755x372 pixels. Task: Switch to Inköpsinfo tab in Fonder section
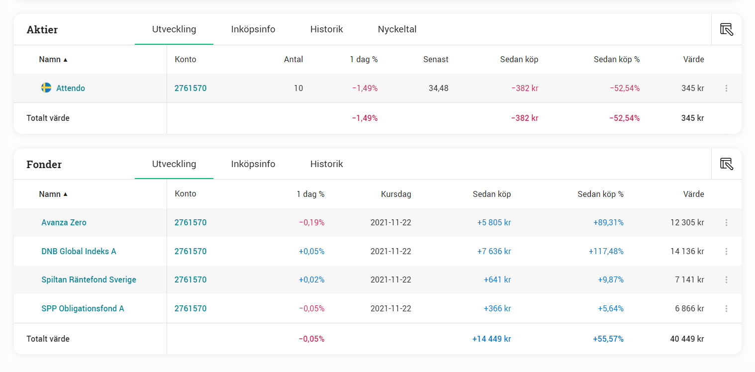[x=253, y=164]
